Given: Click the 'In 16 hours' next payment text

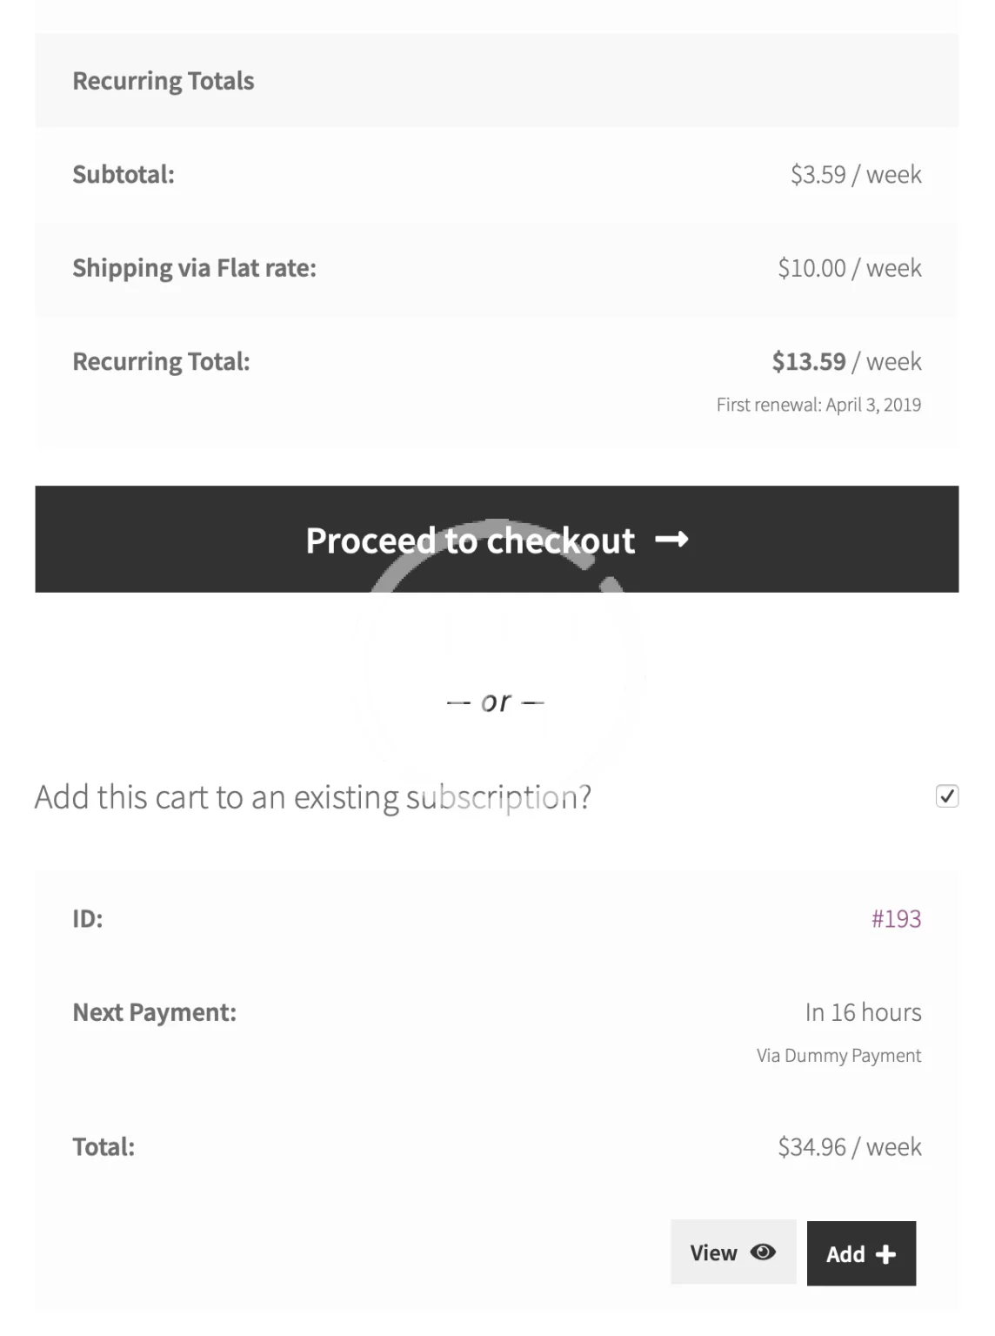Looking at the screenshot, I should pyautogui.click(x=863, y=1012).
